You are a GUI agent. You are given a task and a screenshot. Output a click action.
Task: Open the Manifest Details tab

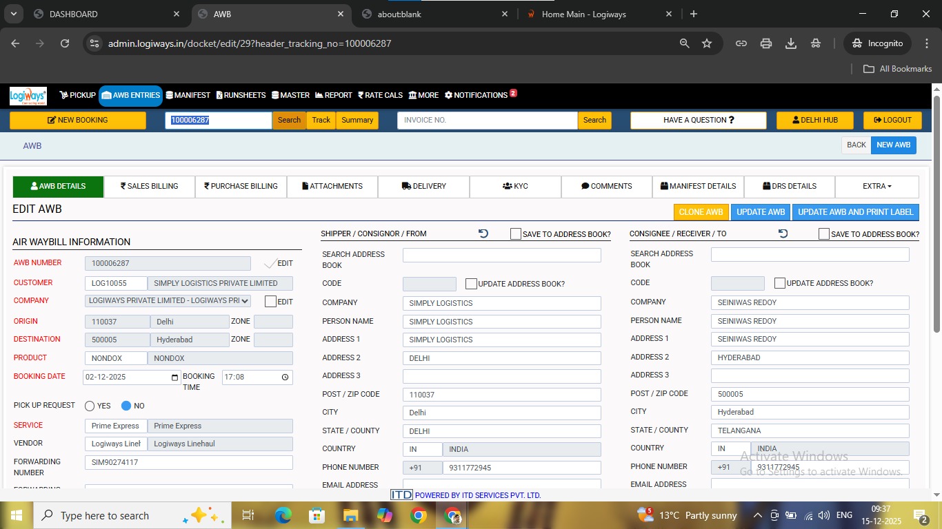point(698,186)
